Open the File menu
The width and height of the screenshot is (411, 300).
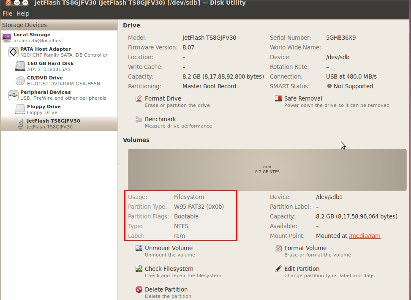point(7,14)
